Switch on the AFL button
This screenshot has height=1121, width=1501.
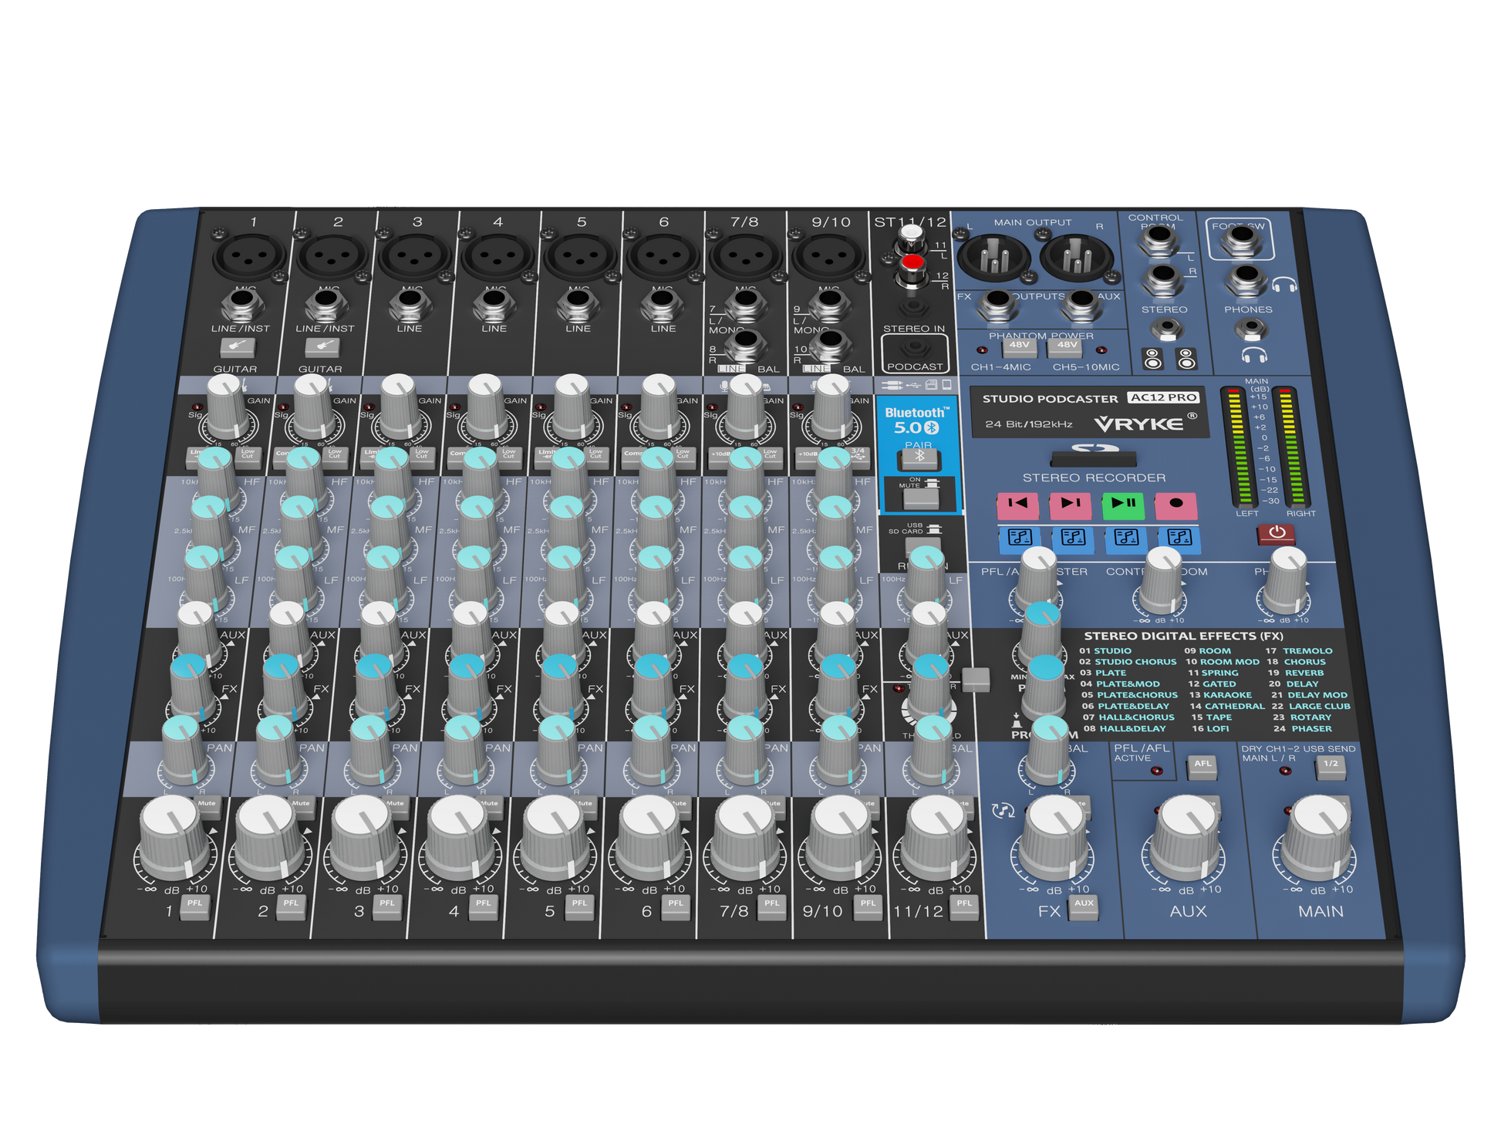point(1202,766)
